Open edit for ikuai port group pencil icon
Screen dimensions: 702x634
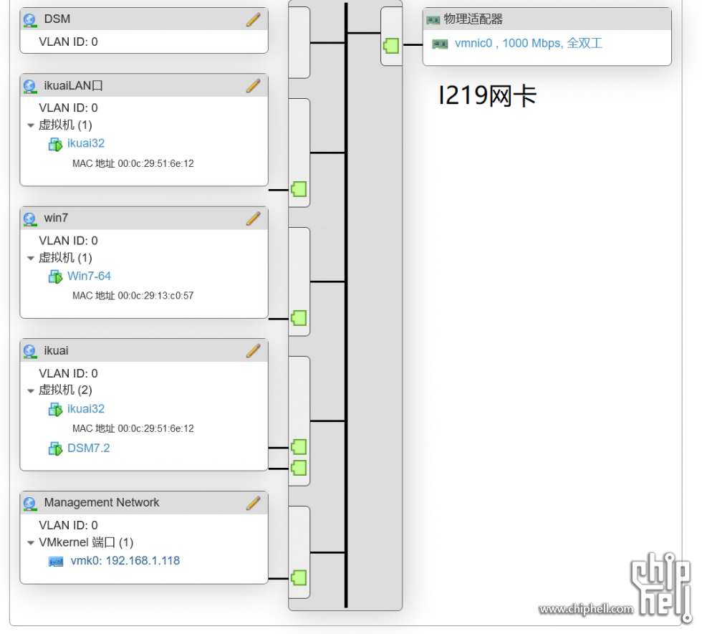254,351
